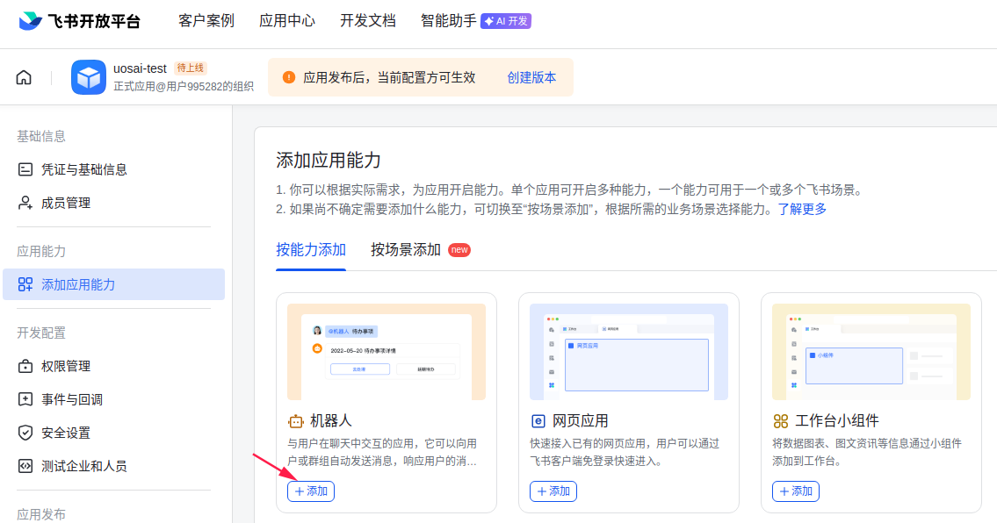Click the red new badge

[x=459, y=250]
